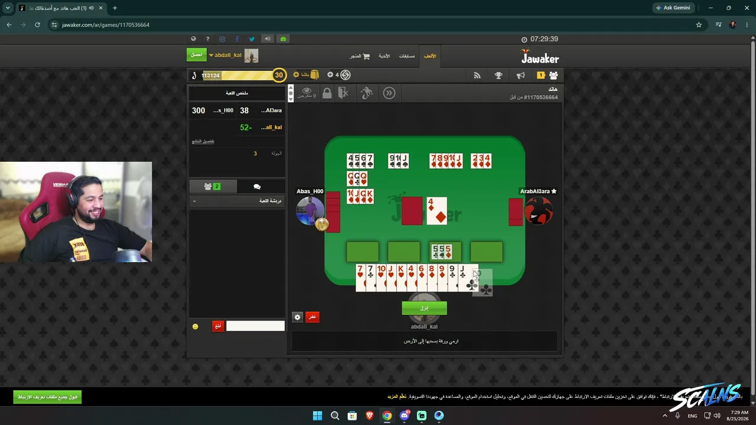Open Discord from taskbar

[x=404, y=416]
